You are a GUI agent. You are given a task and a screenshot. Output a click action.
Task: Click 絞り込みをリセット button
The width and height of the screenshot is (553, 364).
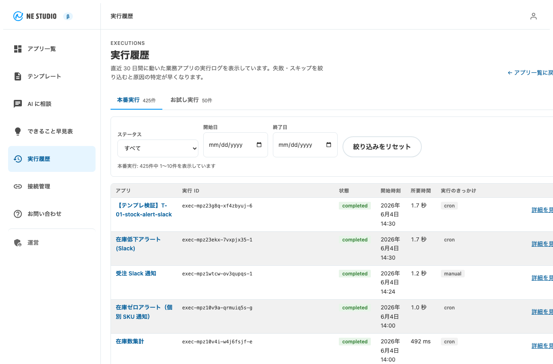(x=382, y=147)
